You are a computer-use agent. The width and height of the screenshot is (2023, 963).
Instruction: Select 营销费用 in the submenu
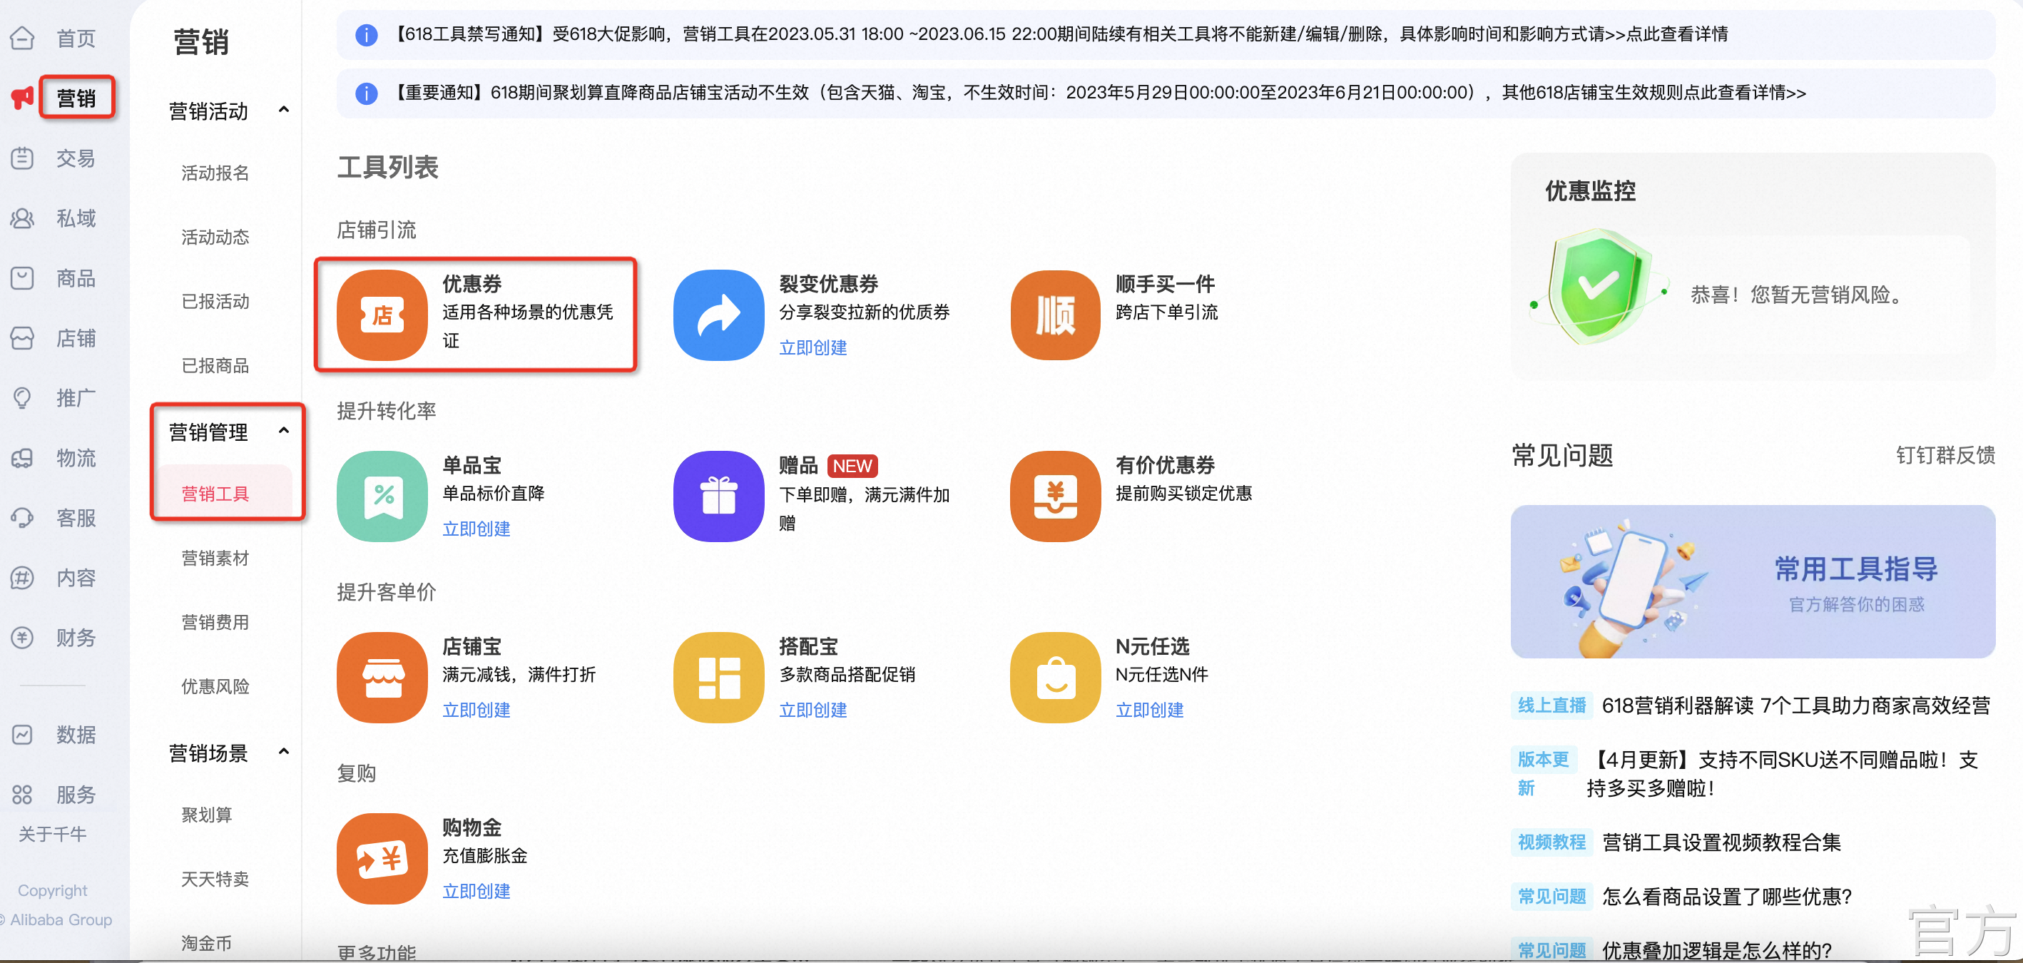(x=215, y=623)
